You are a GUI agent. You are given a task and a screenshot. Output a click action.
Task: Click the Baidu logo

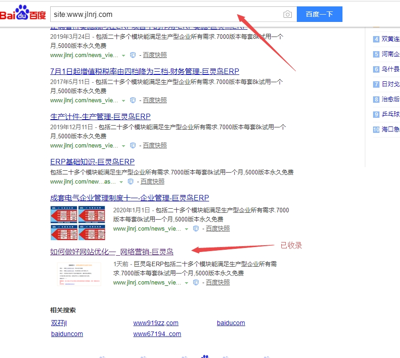click(23, 13)
